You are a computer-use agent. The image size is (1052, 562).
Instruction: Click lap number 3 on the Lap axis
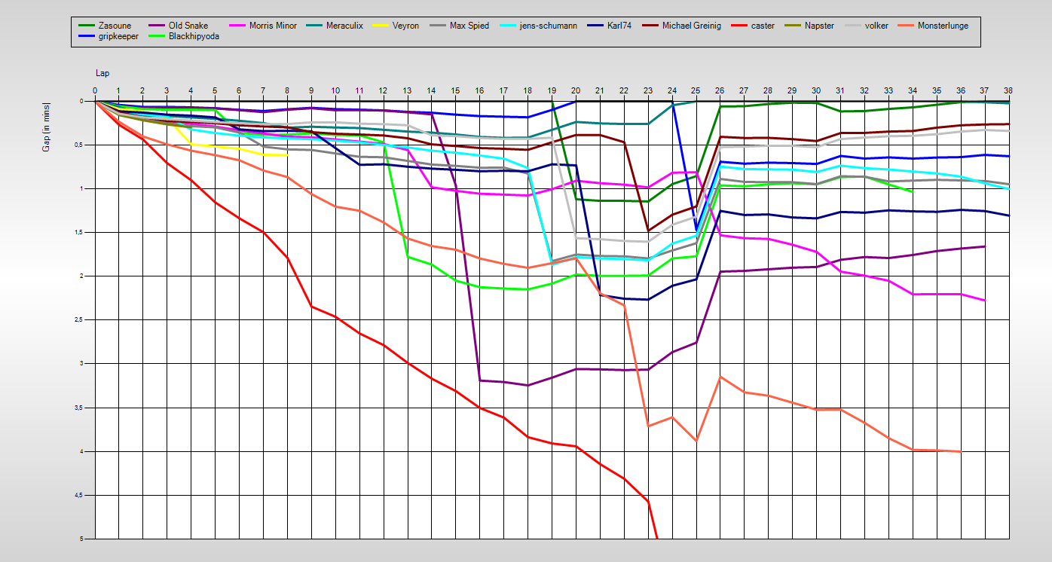pyautogui.click(x=167, y=90)
